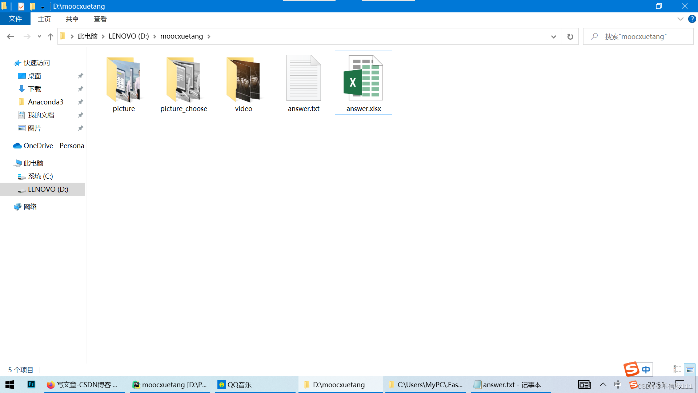
Task: Switch to QQ音乐 in the taskbar
Action: tap(239, 385)
